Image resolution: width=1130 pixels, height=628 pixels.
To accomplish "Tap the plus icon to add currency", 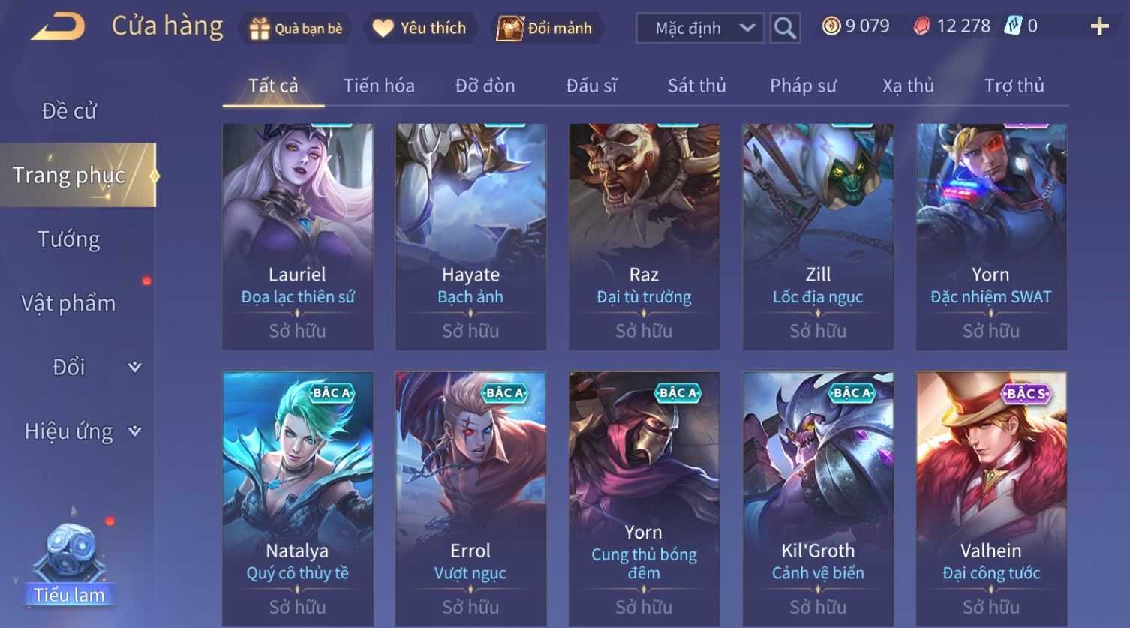I will 1099,27.
